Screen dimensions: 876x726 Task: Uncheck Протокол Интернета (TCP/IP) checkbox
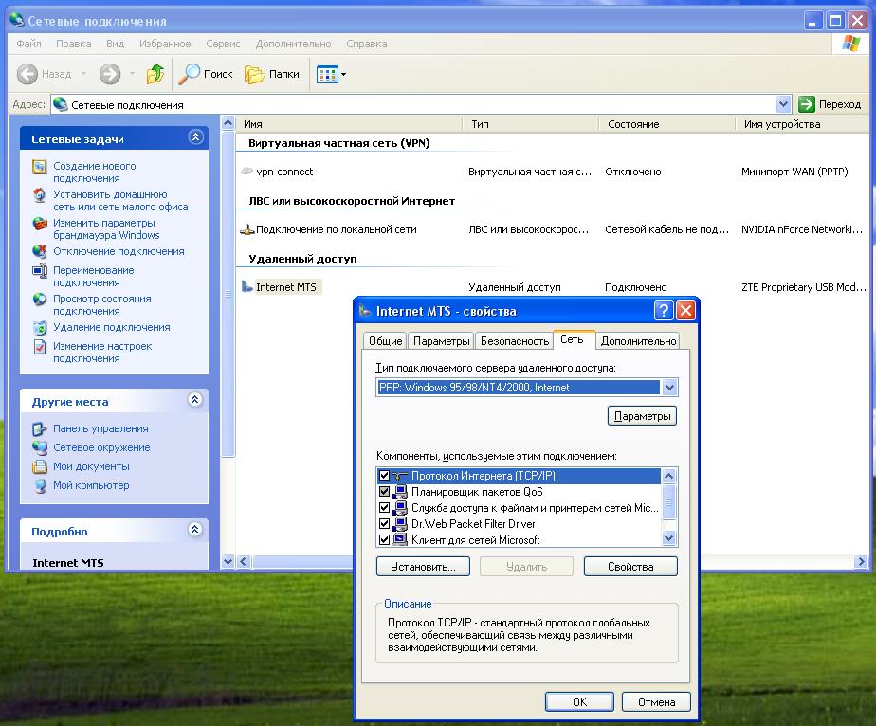[x=384, y=476]
